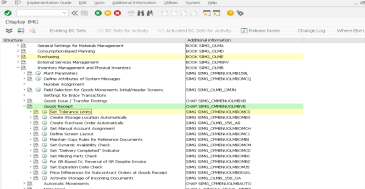Select Field Selection for Goods Movements item

tap(103, 90)
